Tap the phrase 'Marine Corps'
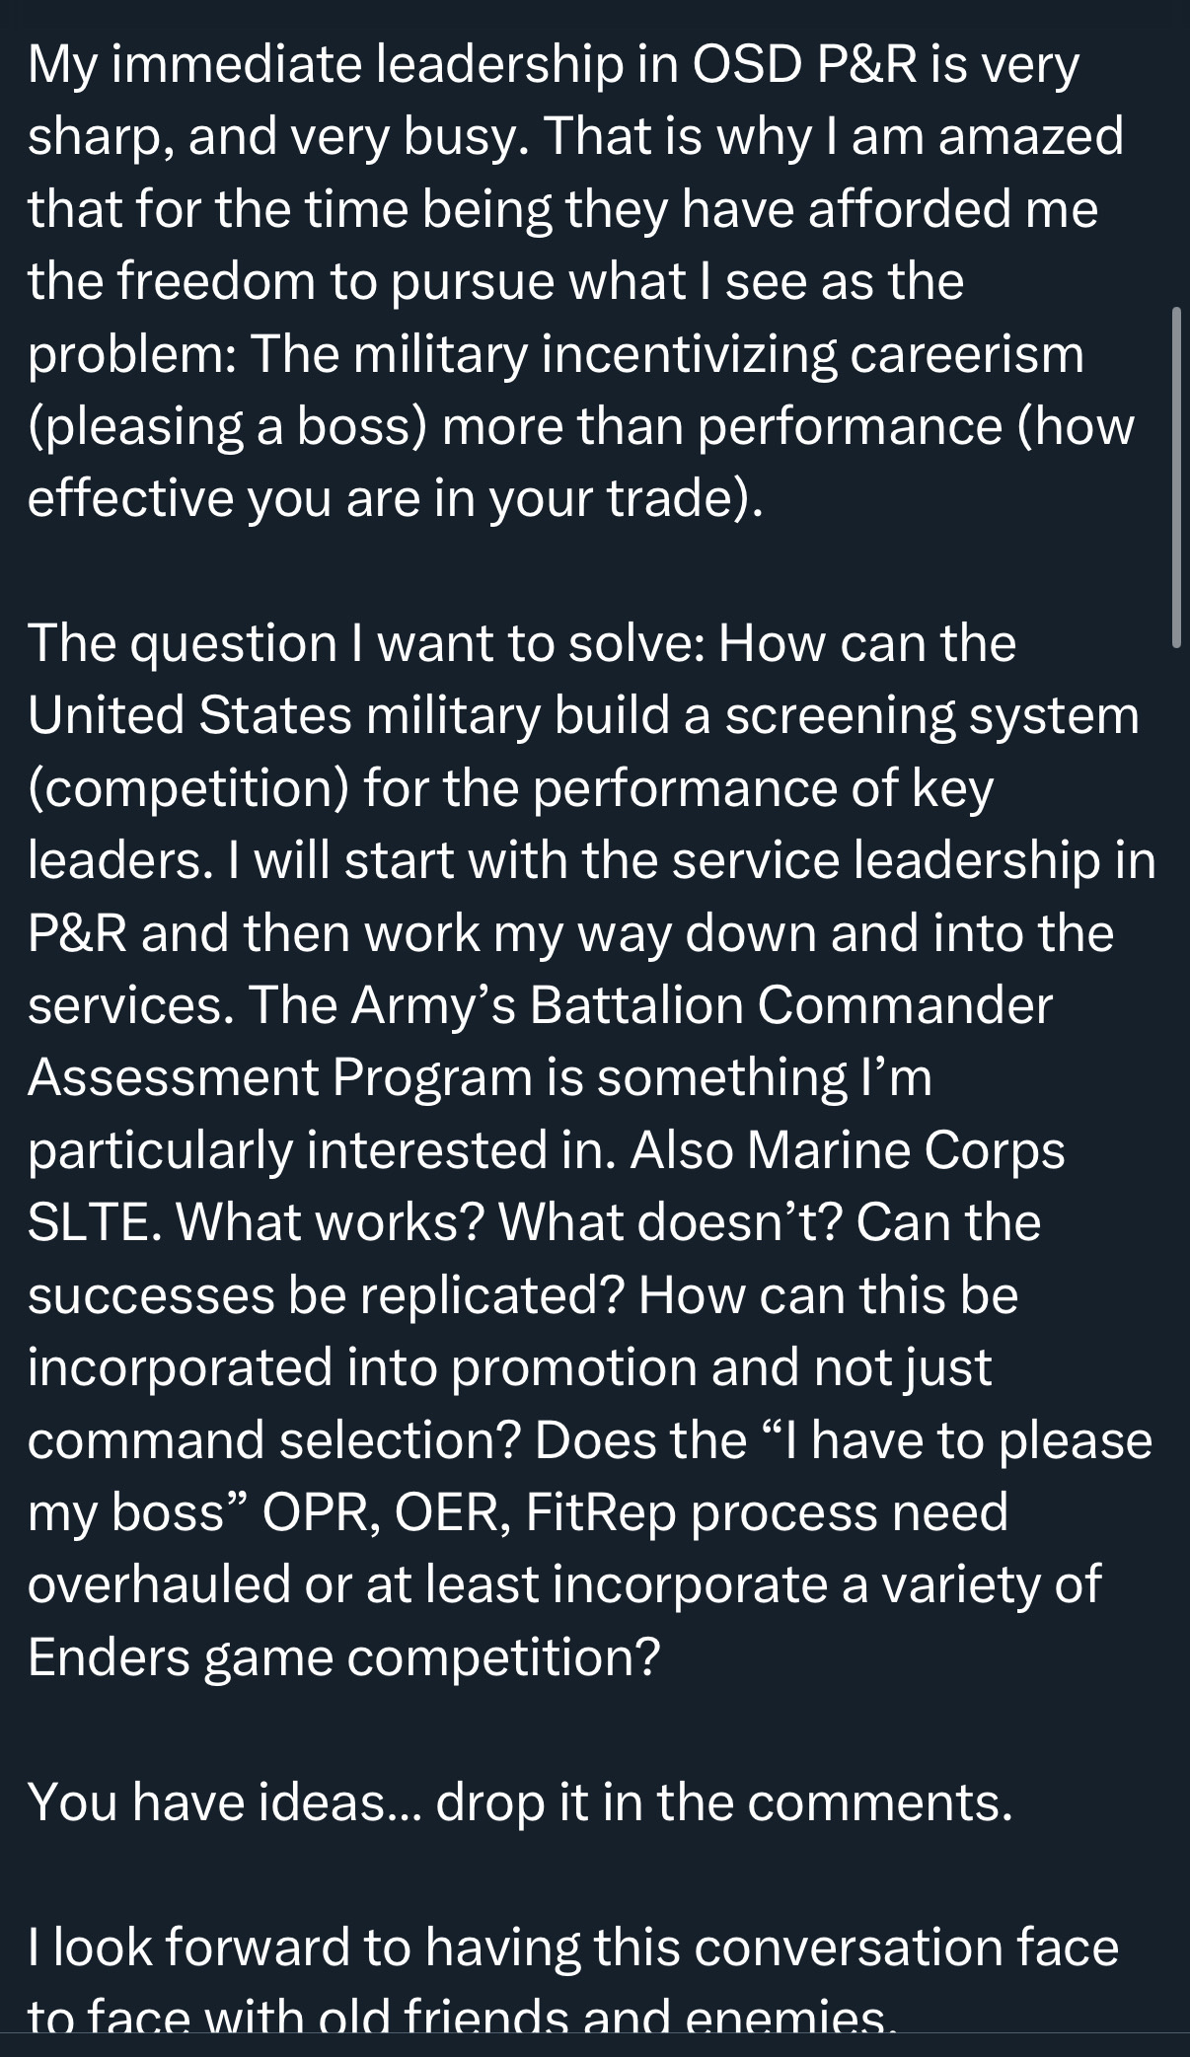Screen dimensions: 1190x2057 pos(907,1151)
